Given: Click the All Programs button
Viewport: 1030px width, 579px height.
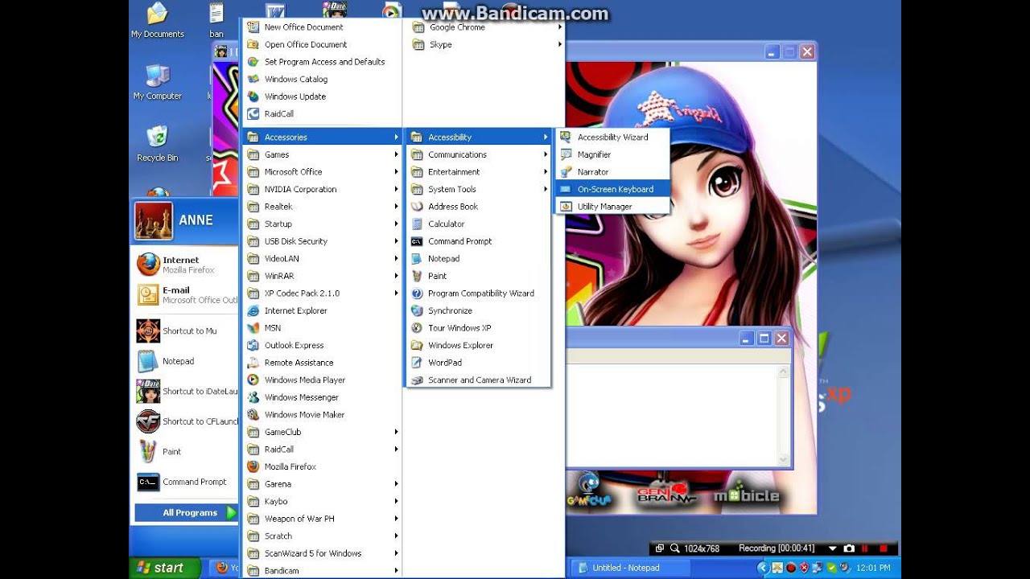Looking at the screenshot, I should (x=187, y=512).
